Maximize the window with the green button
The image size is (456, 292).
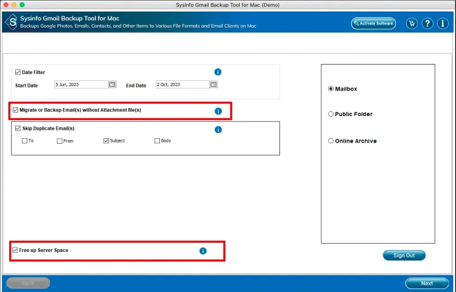click(22, 5)
